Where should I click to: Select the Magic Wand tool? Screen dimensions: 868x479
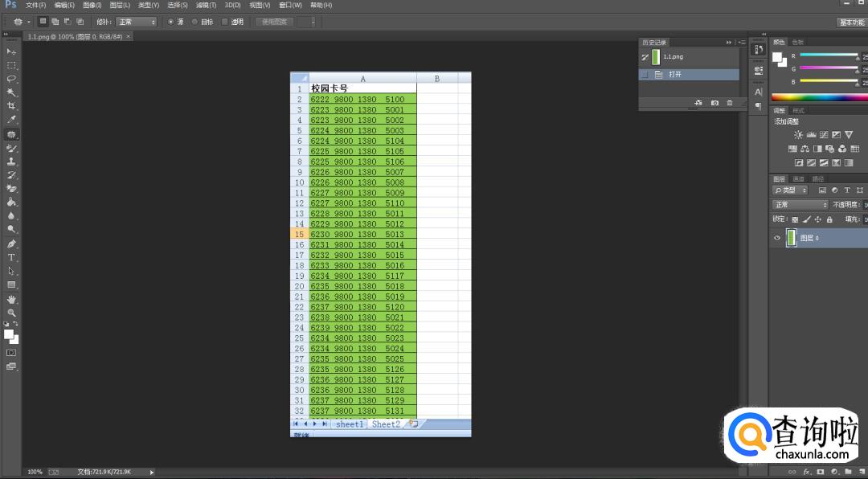coord(11,92)
